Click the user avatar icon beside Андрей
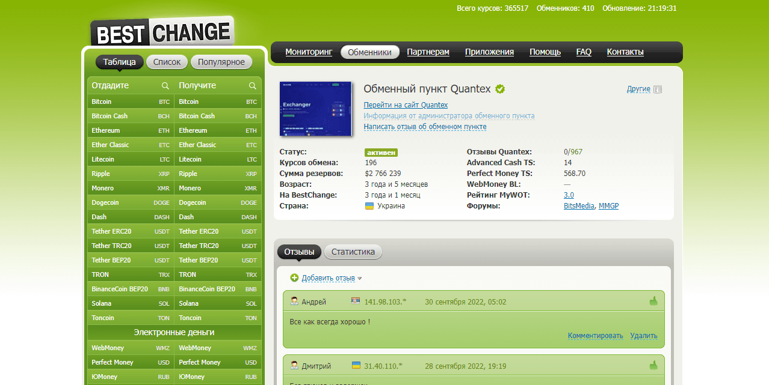Image resolution: width=769 pixels, height=385 pixels. (x=295, y=301)
